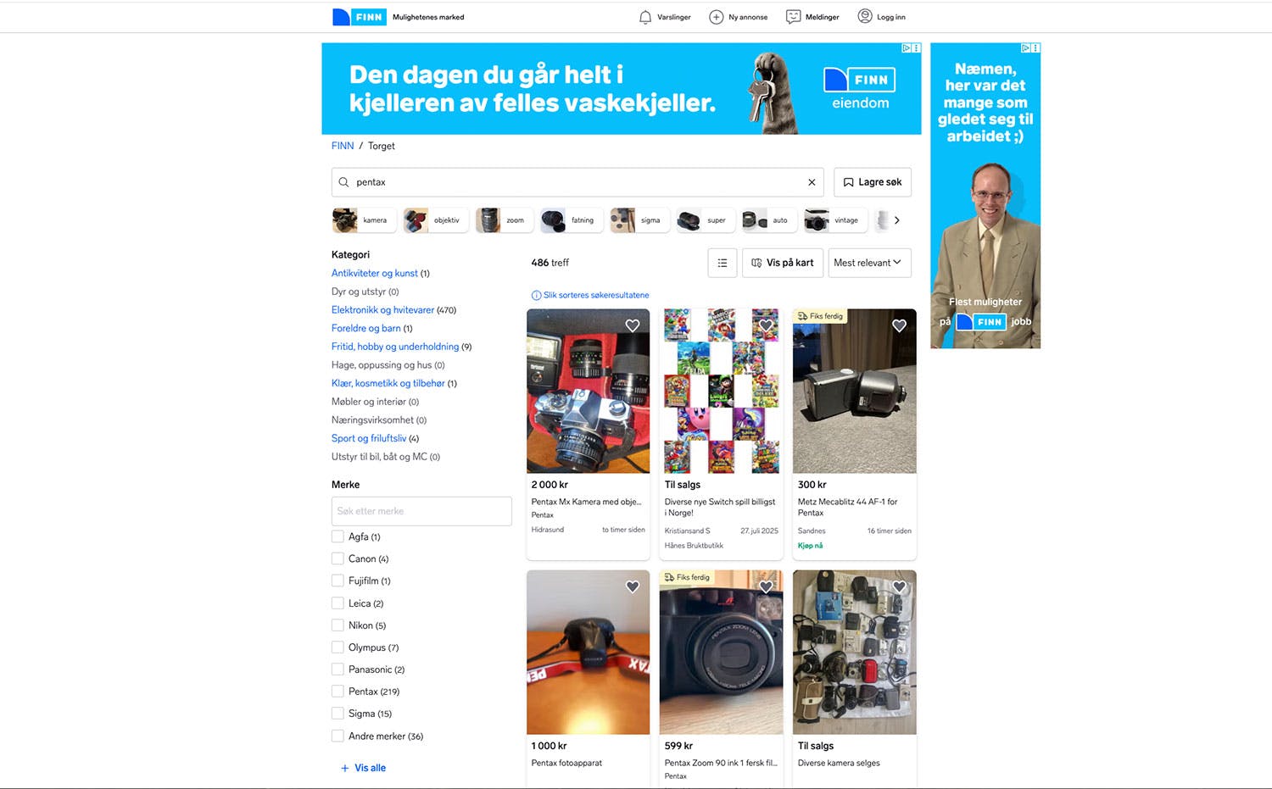Expand brand list with Vis alle
This screenshot has height=789, width=1272.
[x=363, y=768]
